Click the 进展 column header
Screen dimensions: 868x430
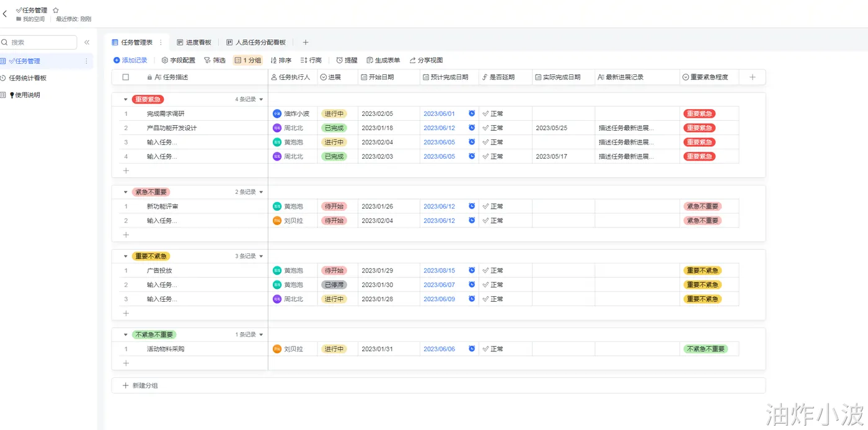coord(337,77)
